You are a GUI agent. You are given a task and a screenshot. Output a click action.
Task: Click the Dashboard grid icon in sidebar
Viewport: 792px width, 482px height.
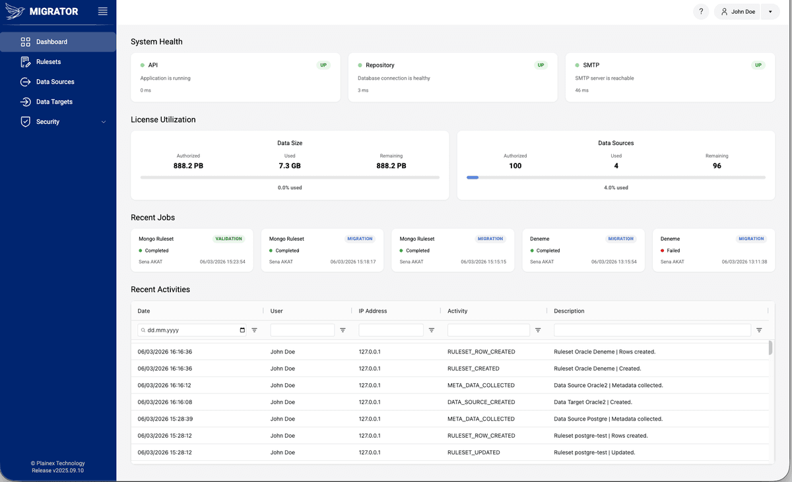coord(26,42)
